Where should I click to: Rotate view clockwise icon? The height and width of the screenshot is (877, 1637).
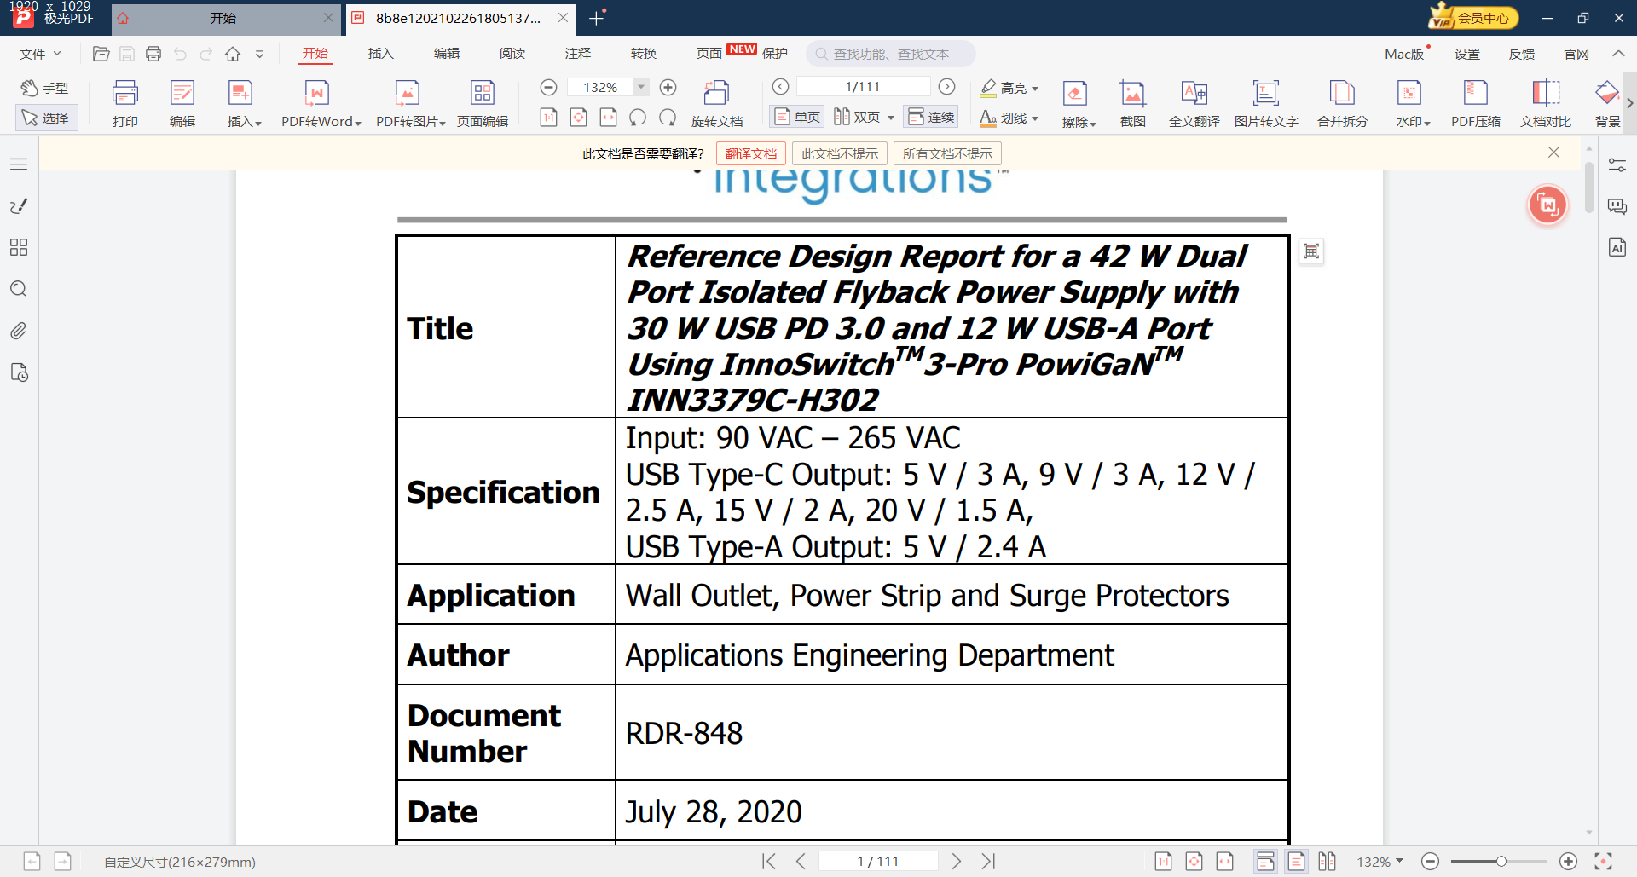point(668,118)
